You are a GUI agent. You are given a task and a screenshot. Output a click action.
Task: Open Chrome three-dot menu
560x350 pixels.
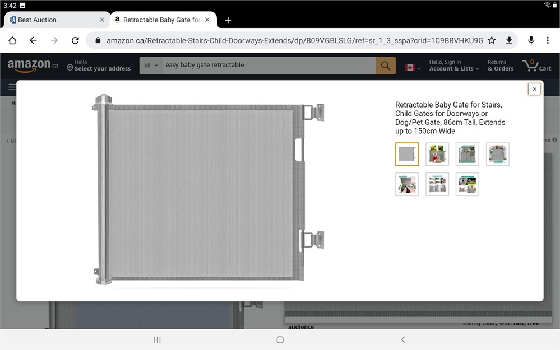coord(548,40)
